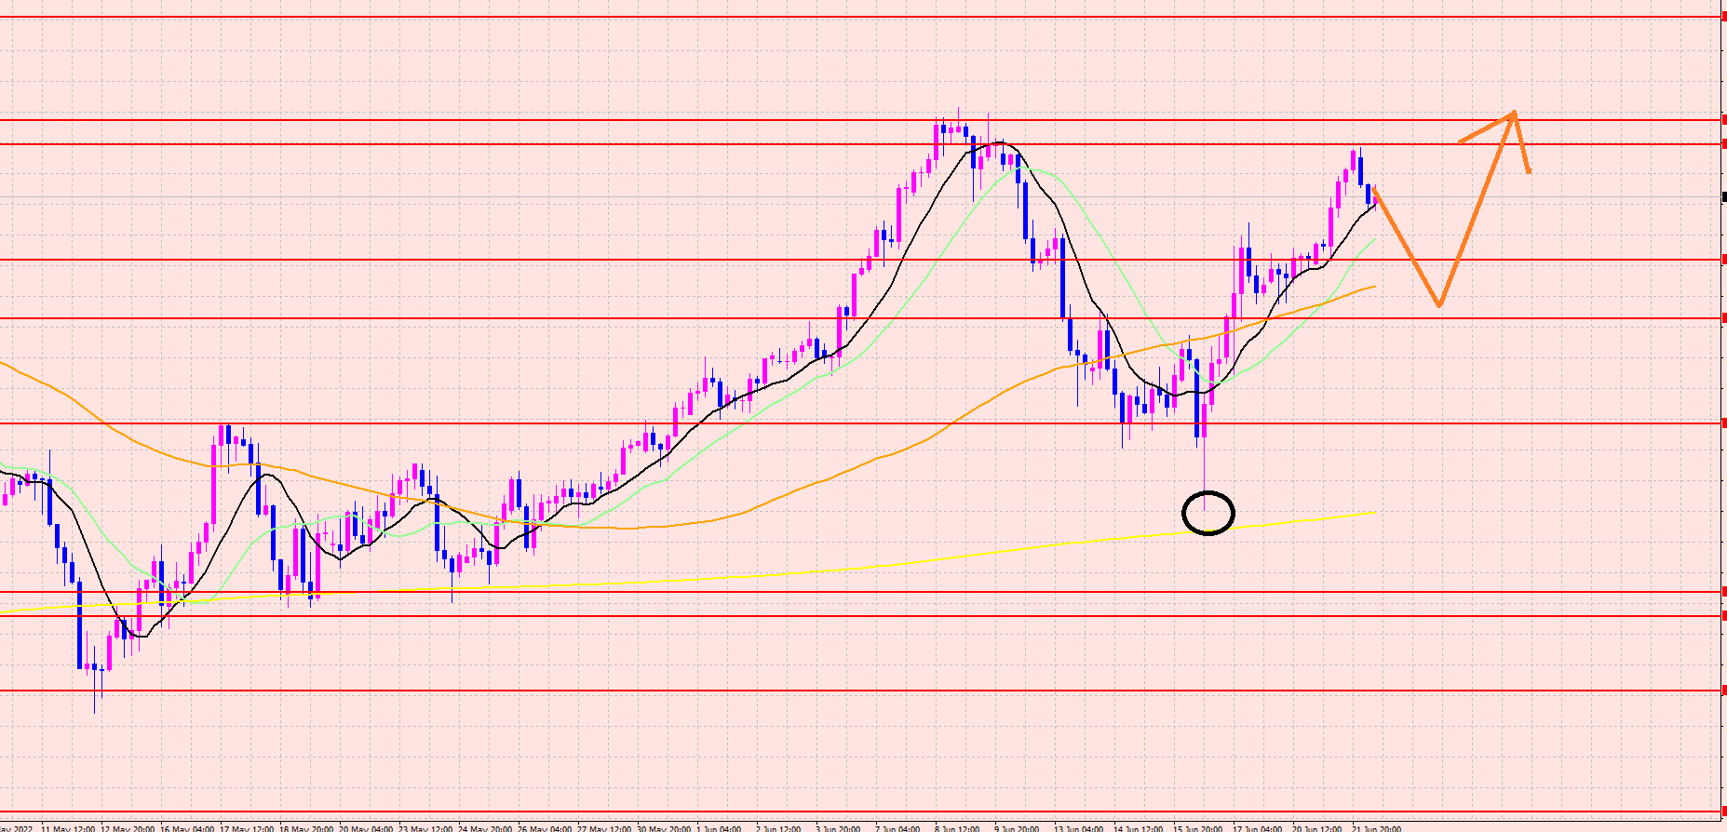
Task: Click the '1 Jun 04:00' time axis label
Action: [x=719, y=827]
